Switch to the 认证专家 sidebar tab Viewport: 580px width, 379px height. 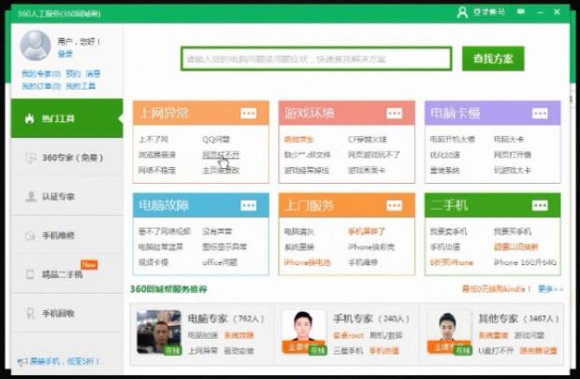tap(67, 196)
